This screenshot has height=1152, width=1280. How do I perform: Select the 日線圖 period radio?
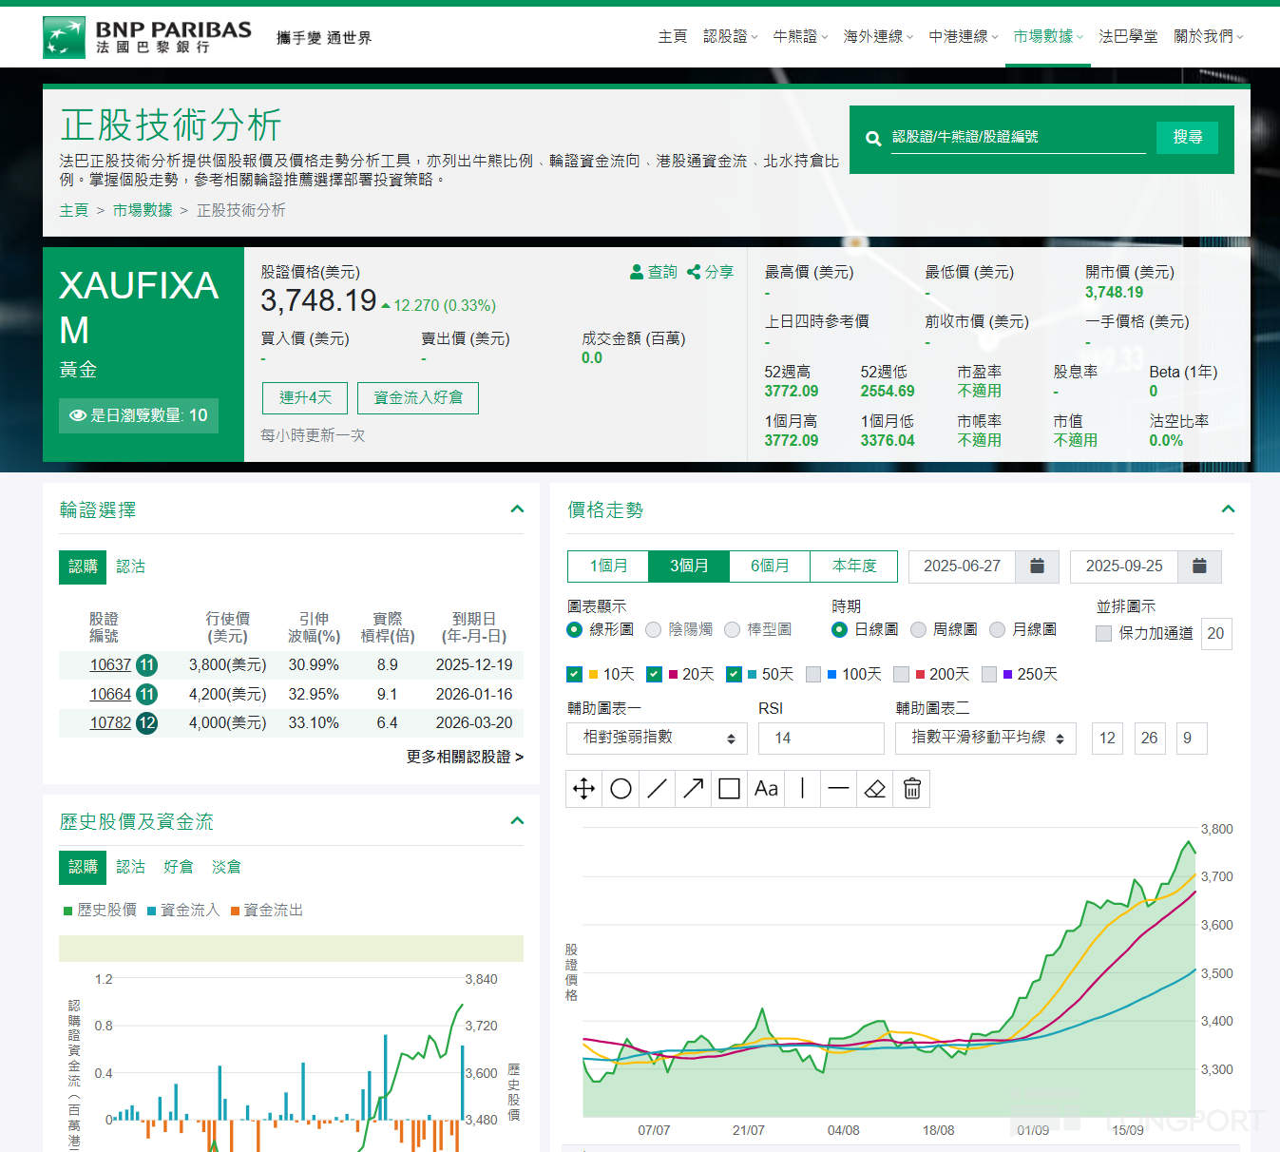[x=839, y=629]
